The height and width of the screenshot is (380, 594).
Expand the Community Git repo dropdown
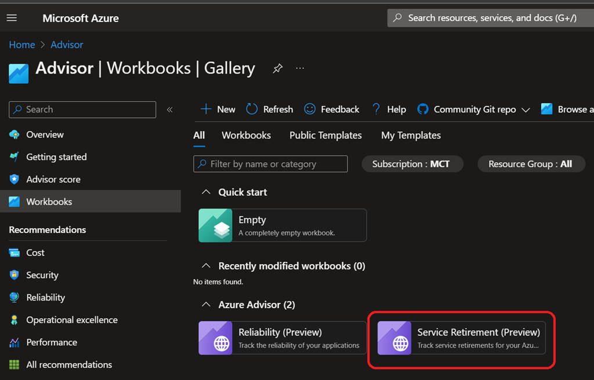pos(526,109)
